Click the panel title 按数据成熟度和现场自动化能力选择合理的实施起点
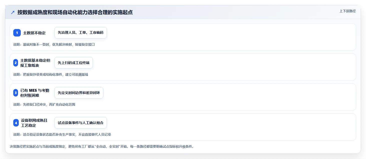This screenshot has height=159, width=366. (x=75, y=12)
